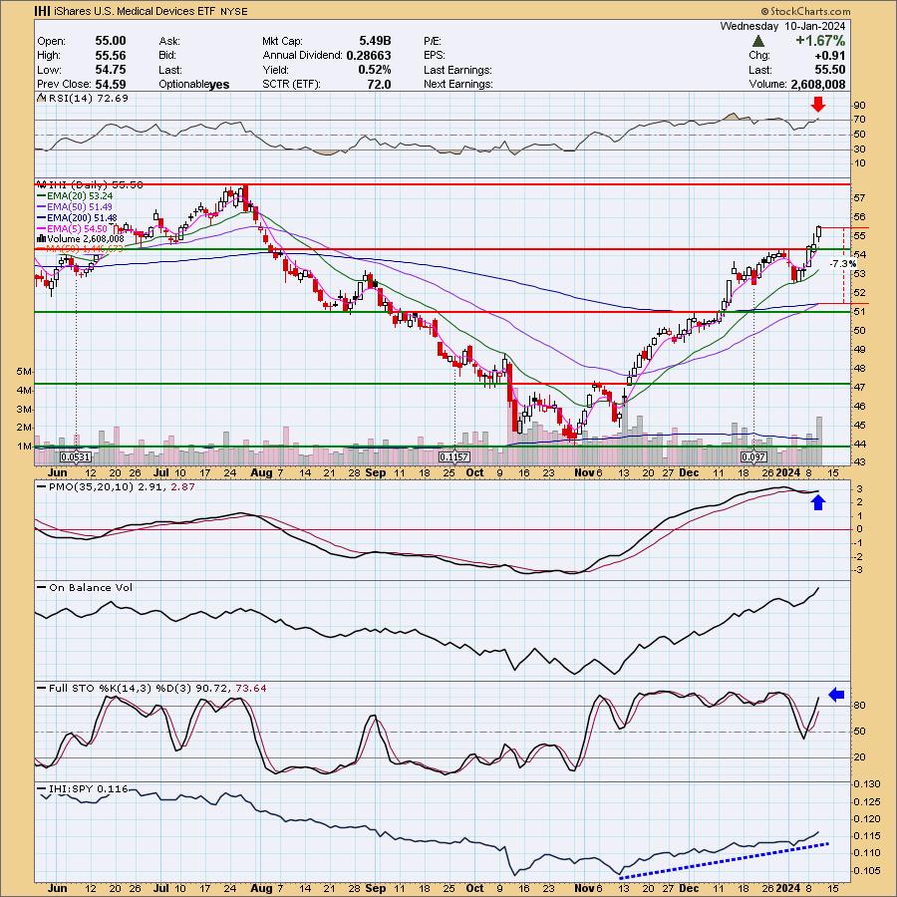Click the High value 55.56
Screen dimensions: 897x897
[111, 56]
